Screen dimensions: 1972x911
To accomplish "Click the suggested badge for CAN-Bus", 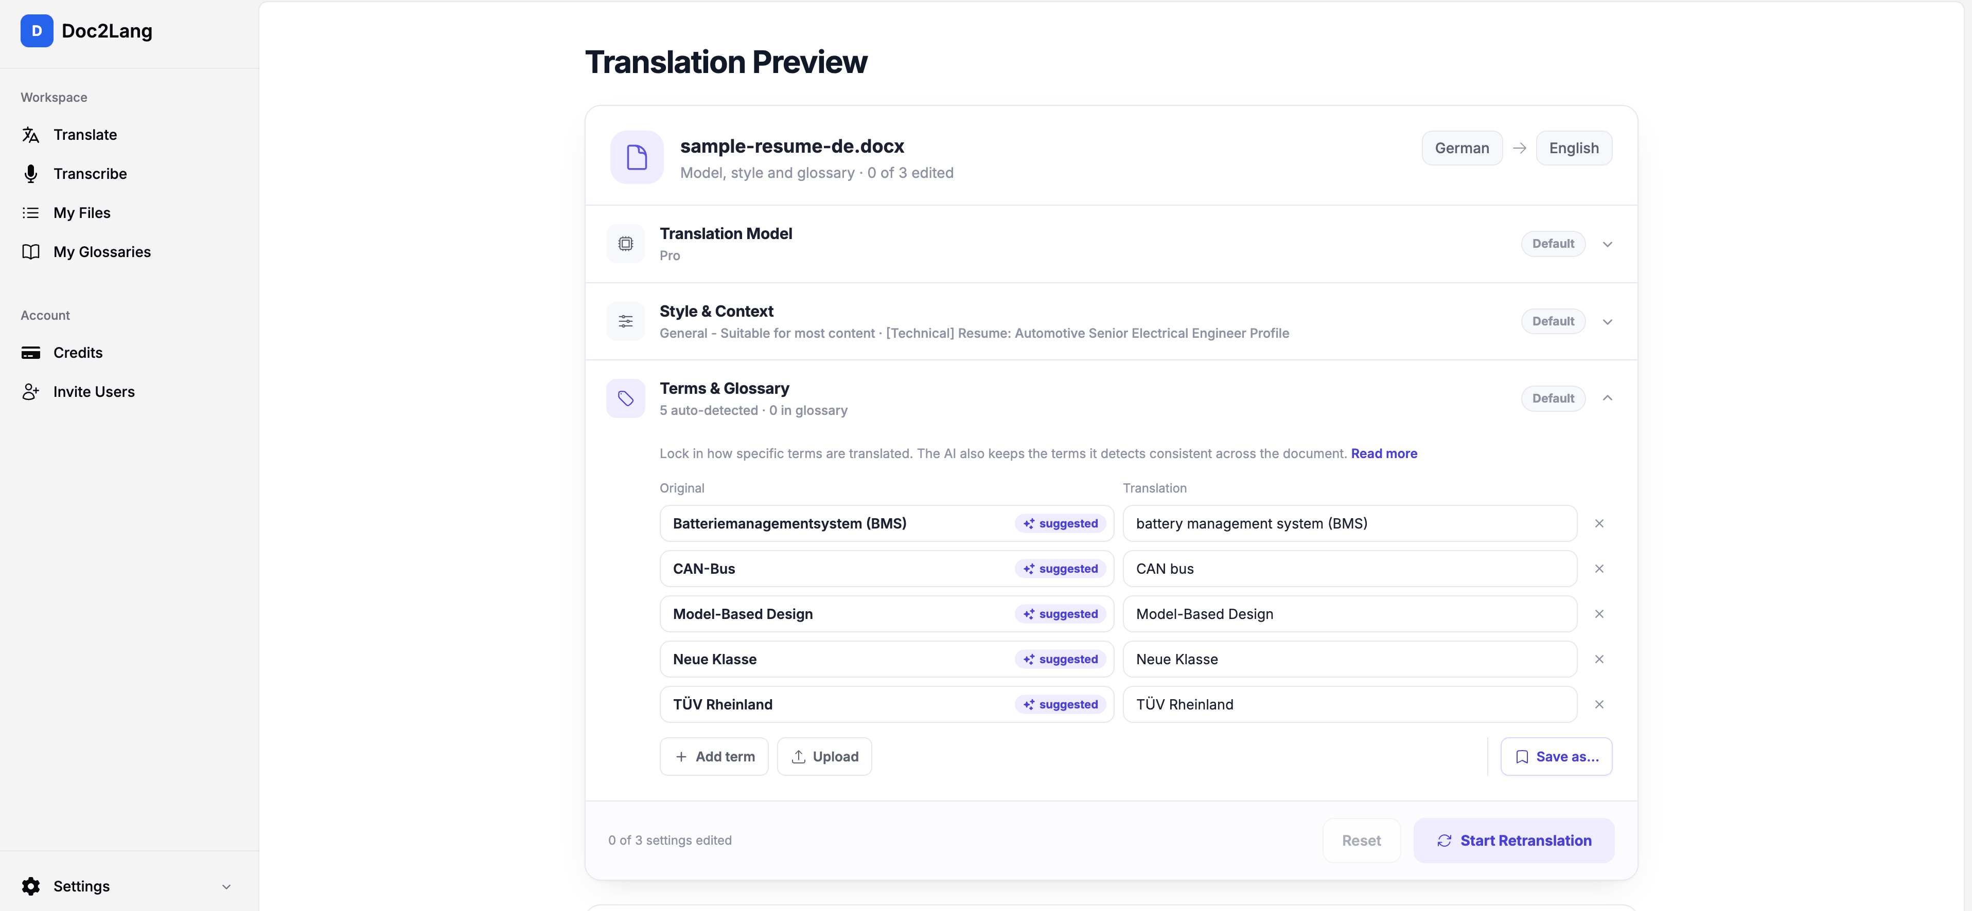I will click(1060, 568).
